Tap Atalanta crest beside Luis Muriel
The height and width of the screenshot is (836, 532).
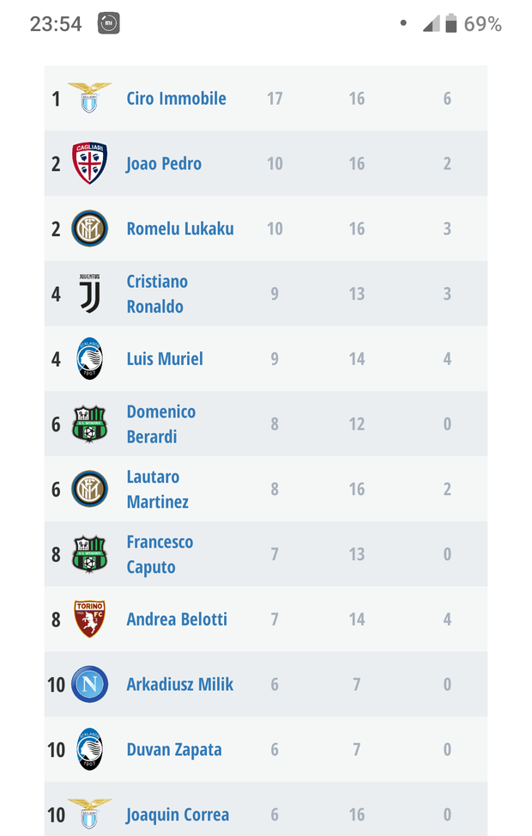89,359
